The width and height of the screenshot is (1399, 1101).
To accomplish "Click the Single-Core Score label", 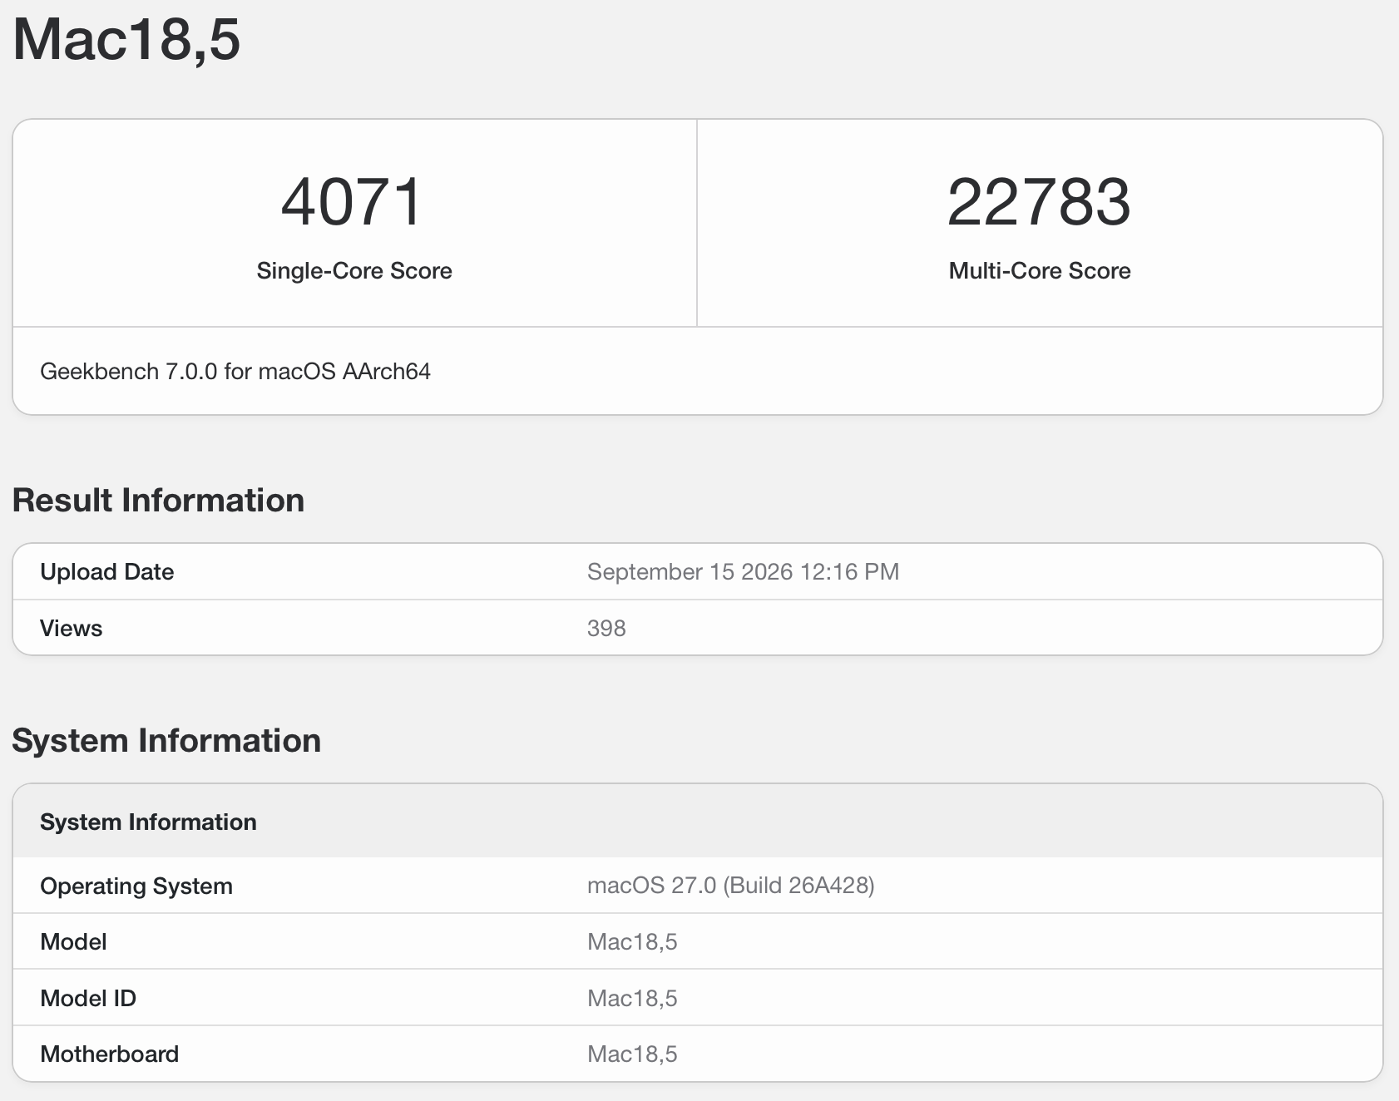I will click(x=354, y=271).
